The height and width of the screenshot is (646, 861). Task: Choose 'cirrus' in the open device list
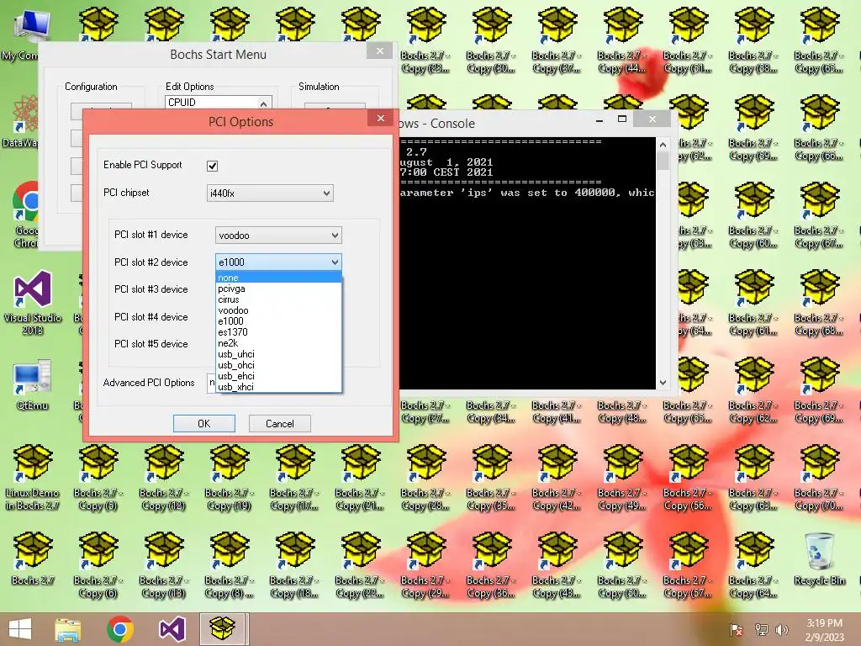coord(278,299)
